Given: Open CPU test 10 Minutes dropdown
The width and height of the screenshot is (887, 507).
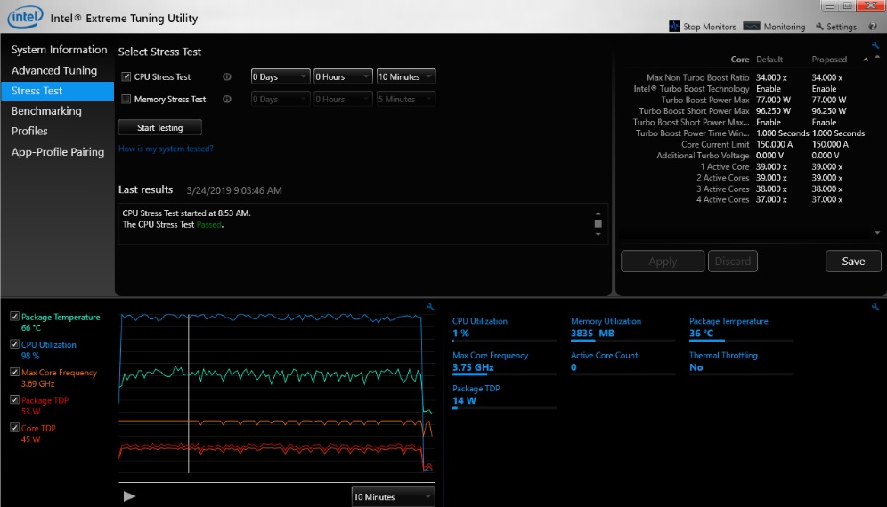Looking at the screenshot, I should pos(405,76).
